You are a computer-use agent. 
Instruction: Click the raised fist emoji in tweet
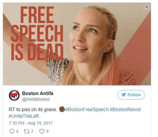tap(62, 109)
